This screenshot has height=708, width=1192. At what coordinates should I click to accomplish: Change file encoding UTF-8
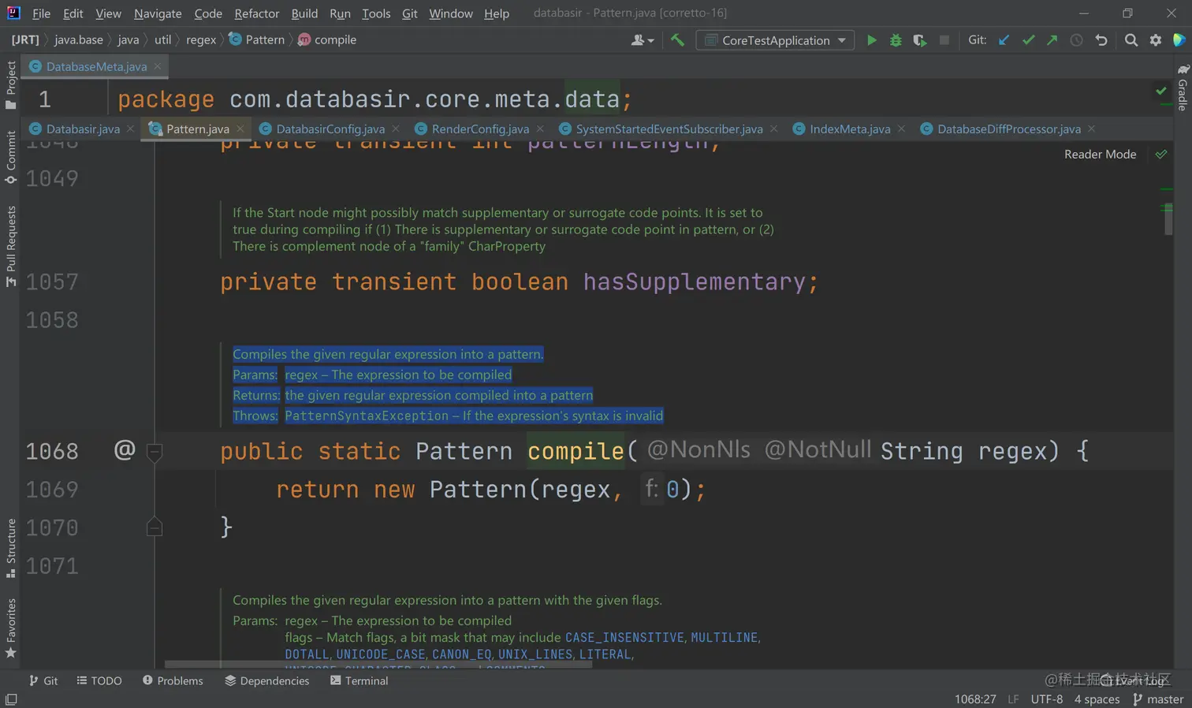click(x=1047, y=699)
